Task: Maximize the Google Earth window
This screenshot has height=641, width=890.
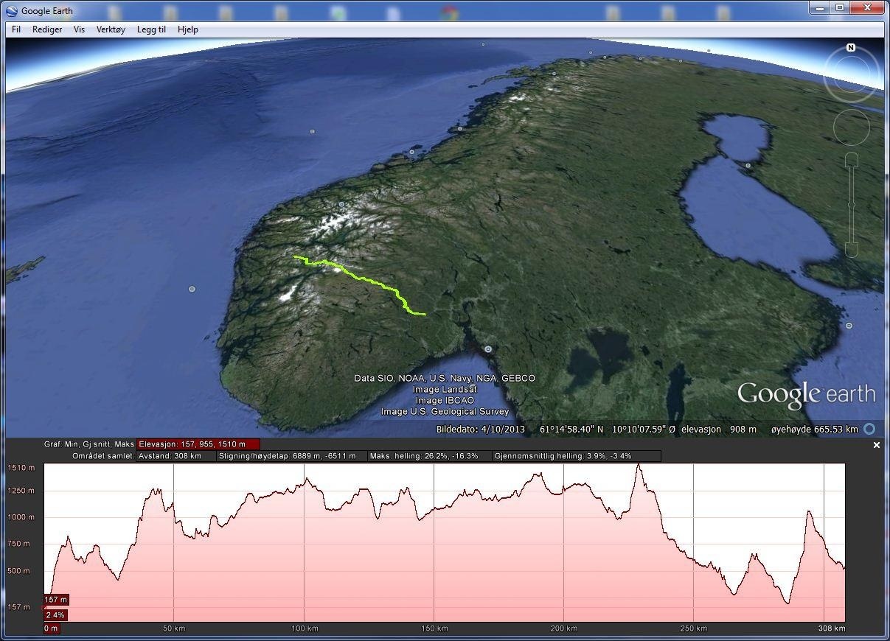Action: pyautogui.click(x=839, y=7)
